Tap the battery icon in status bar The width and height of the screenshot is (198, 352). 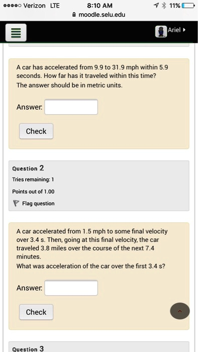[x=188, y=6]
